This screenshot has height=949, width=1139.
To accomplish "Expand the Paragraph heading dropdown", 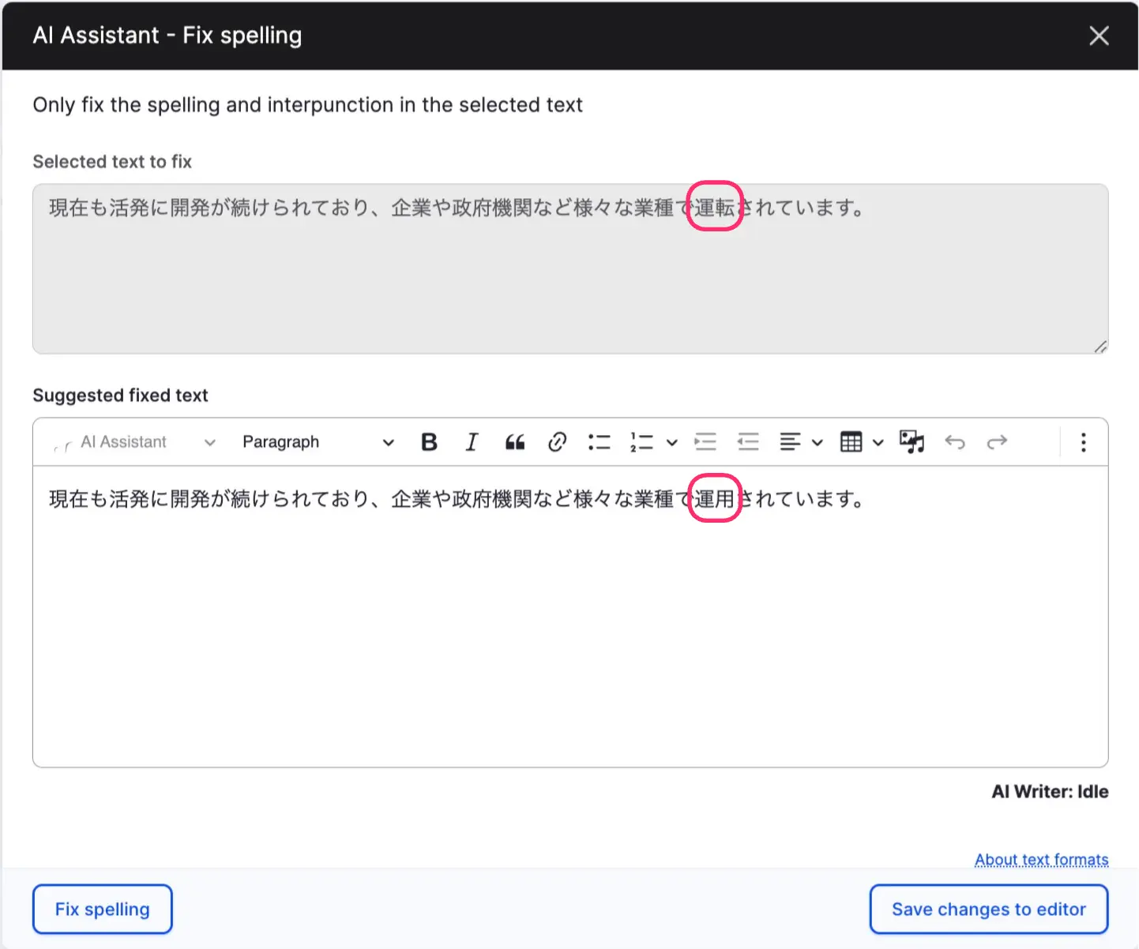I will [x=318, y=442].
